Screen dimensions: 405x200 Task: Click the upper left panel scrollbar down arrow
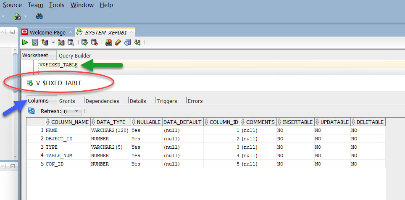tap(15, 157)
